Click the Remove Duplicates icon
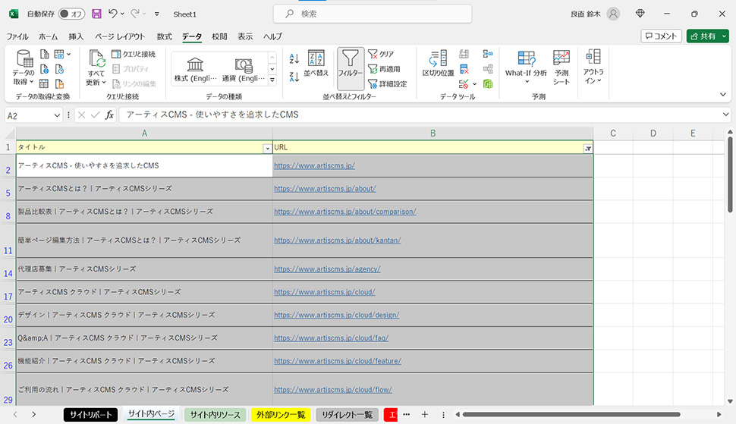Image resolution: width=736 pixels, height=424 pixels. tap(464, 70)
